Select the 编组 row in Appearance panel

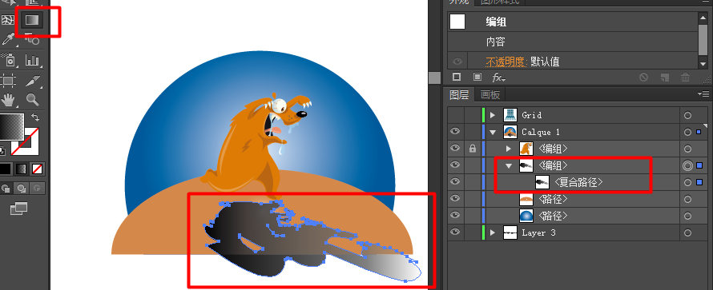[573, 22]
